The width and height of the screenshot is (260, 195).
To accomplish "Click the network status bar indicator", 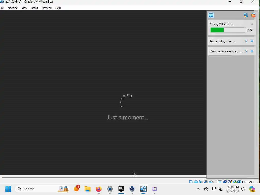I will (x=206, y=182).
